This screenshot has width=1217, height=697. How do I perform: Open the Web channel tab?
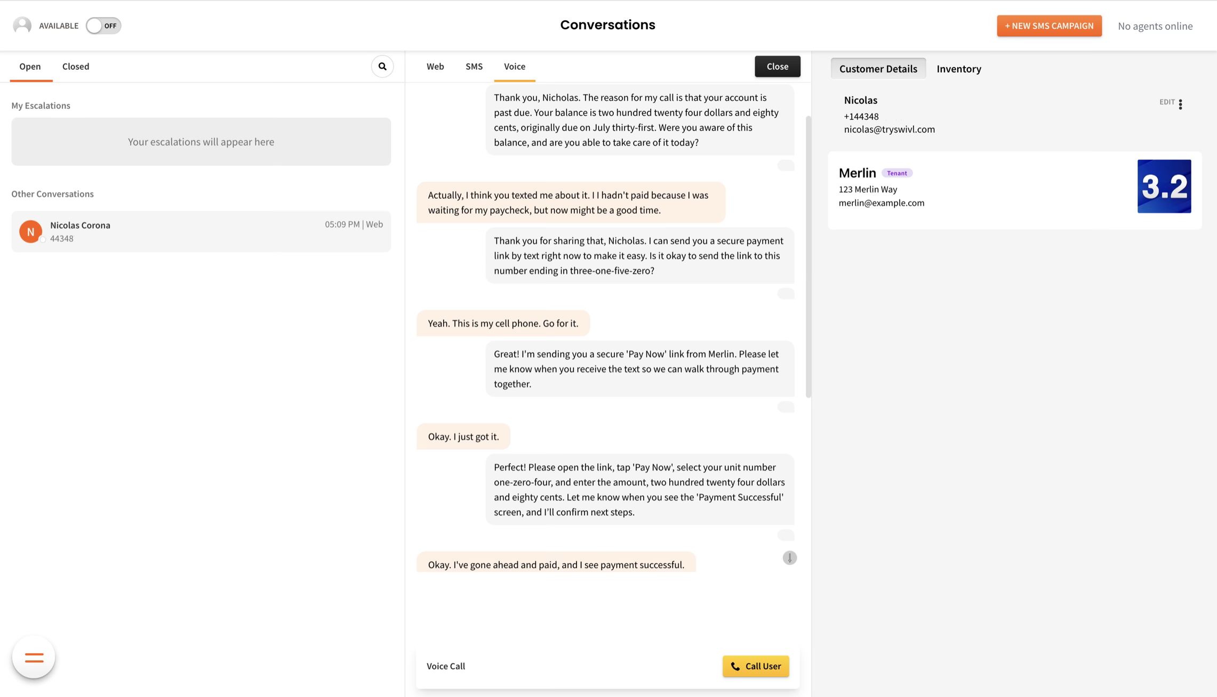click(x=435, y=67)
